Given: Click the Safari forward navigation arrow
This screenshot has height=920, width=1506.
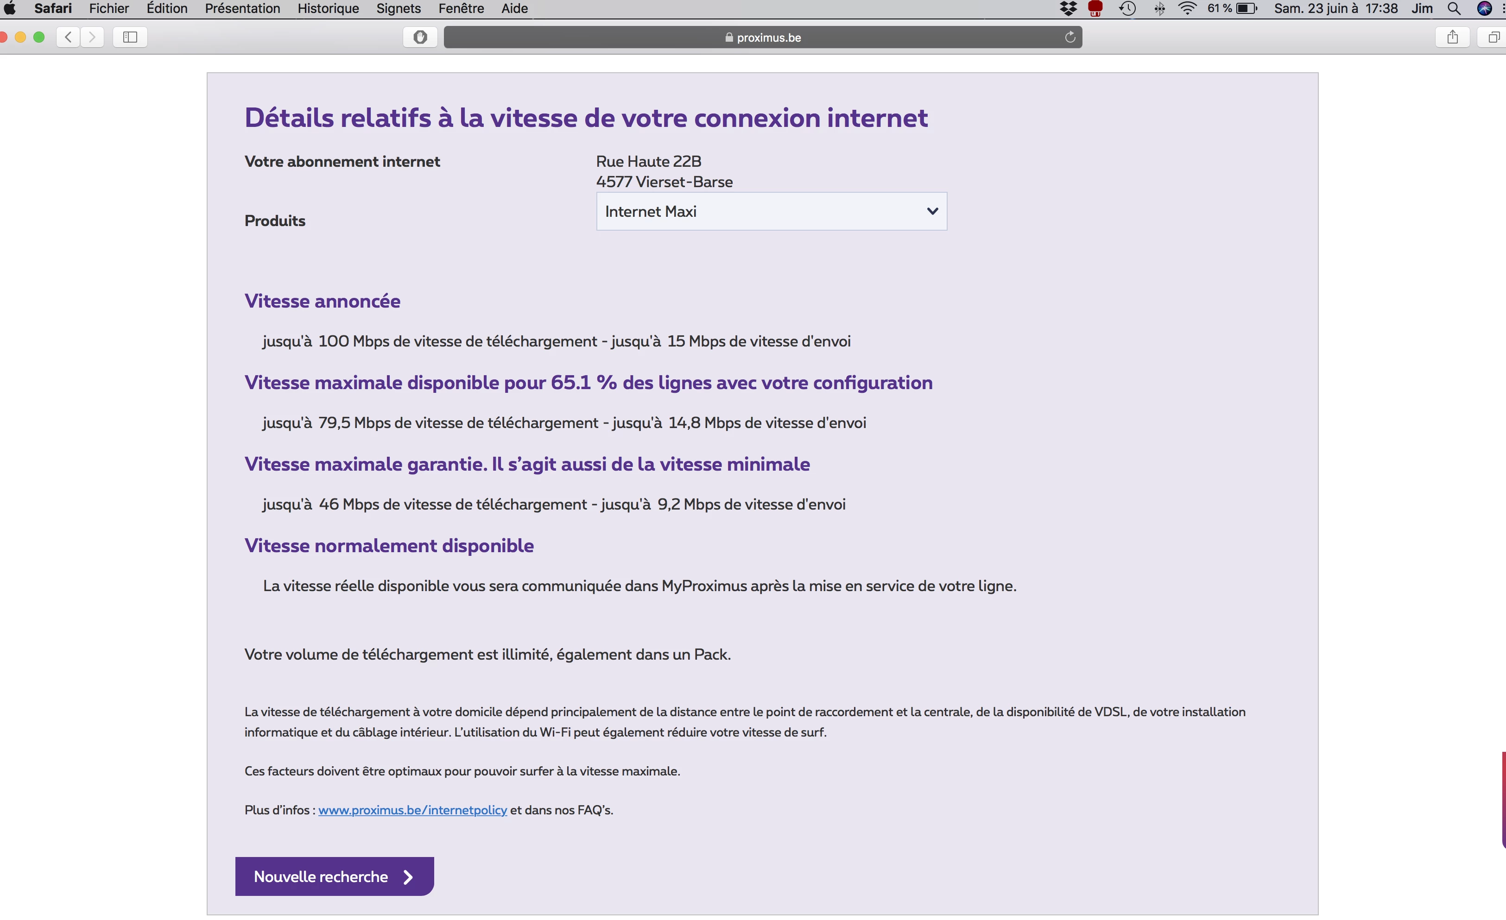Looking at the screenshot, I should [x=92, y=37].
